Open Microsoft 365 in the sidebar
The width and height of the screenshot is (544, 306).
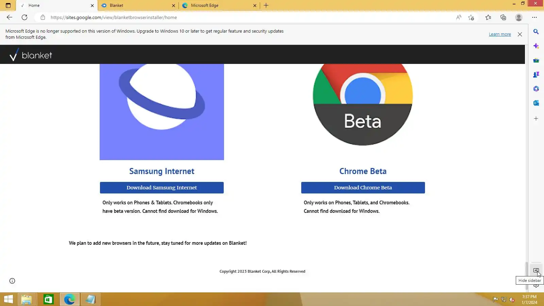click(536, 89)
